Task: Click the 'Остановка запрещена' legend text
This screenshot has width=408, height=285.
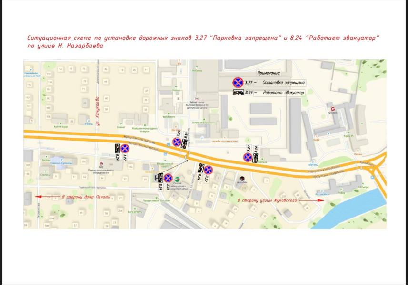Action: [x=283, y=83]
